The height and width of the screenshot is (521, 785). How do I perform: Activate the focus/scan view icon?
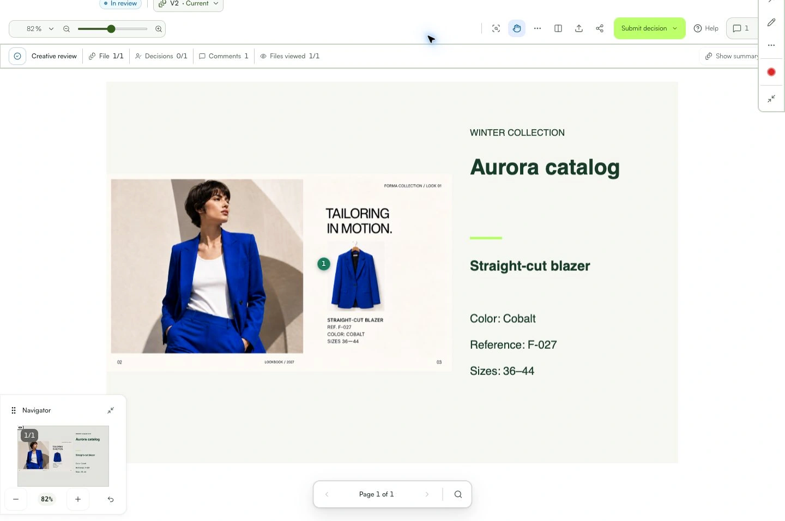point(496,28)
